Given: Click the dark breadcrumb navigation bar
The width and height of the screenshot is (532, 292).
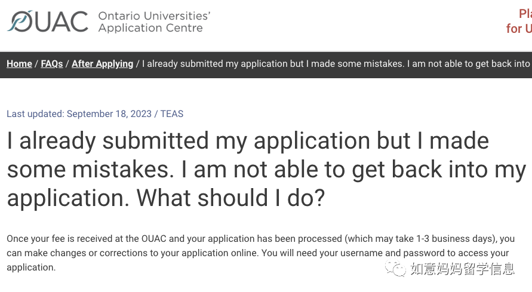Looking at the screenshot, I should [266, 64].
